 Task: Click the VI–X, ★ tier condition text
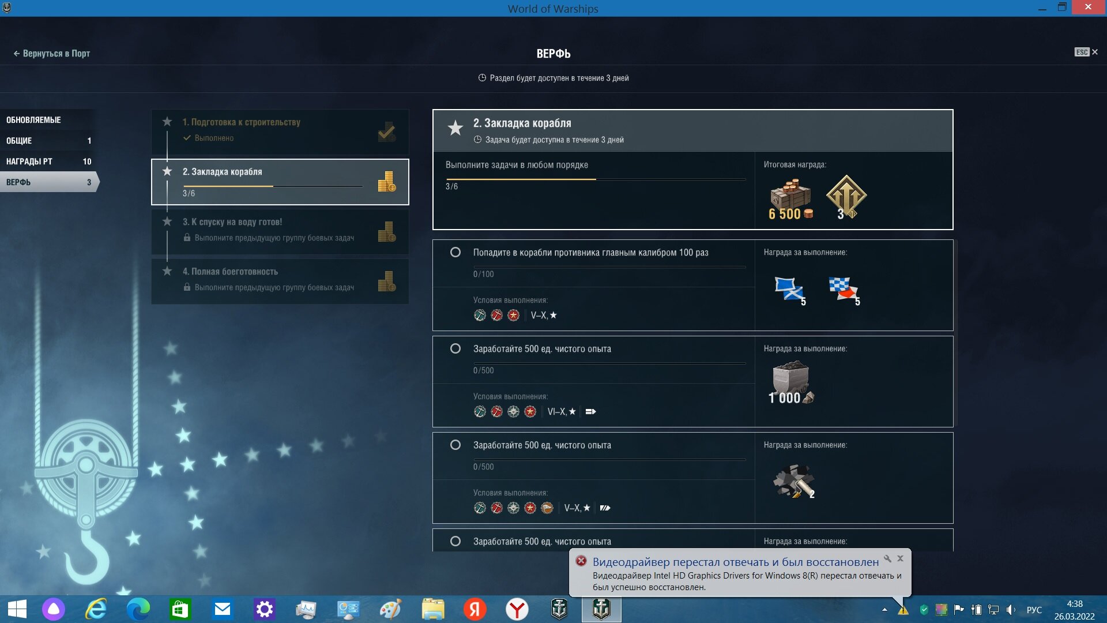562,412
